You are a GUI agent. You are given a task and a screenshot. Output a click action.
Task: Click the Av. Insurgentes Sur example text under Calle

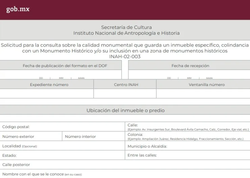(x=188, y=129)
